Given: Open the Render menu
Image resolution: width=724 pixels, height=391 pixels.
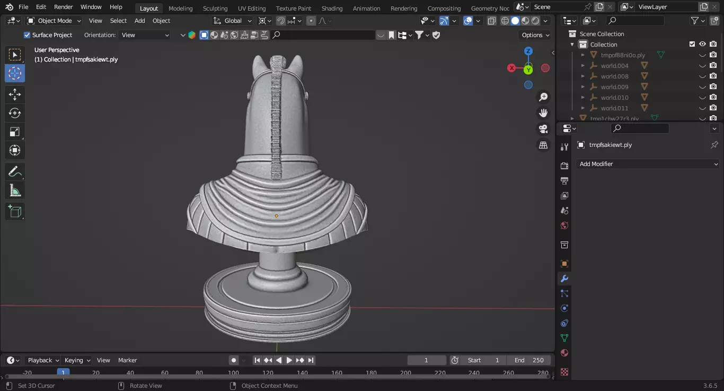Looking at the screenshot, I should 64,7.
